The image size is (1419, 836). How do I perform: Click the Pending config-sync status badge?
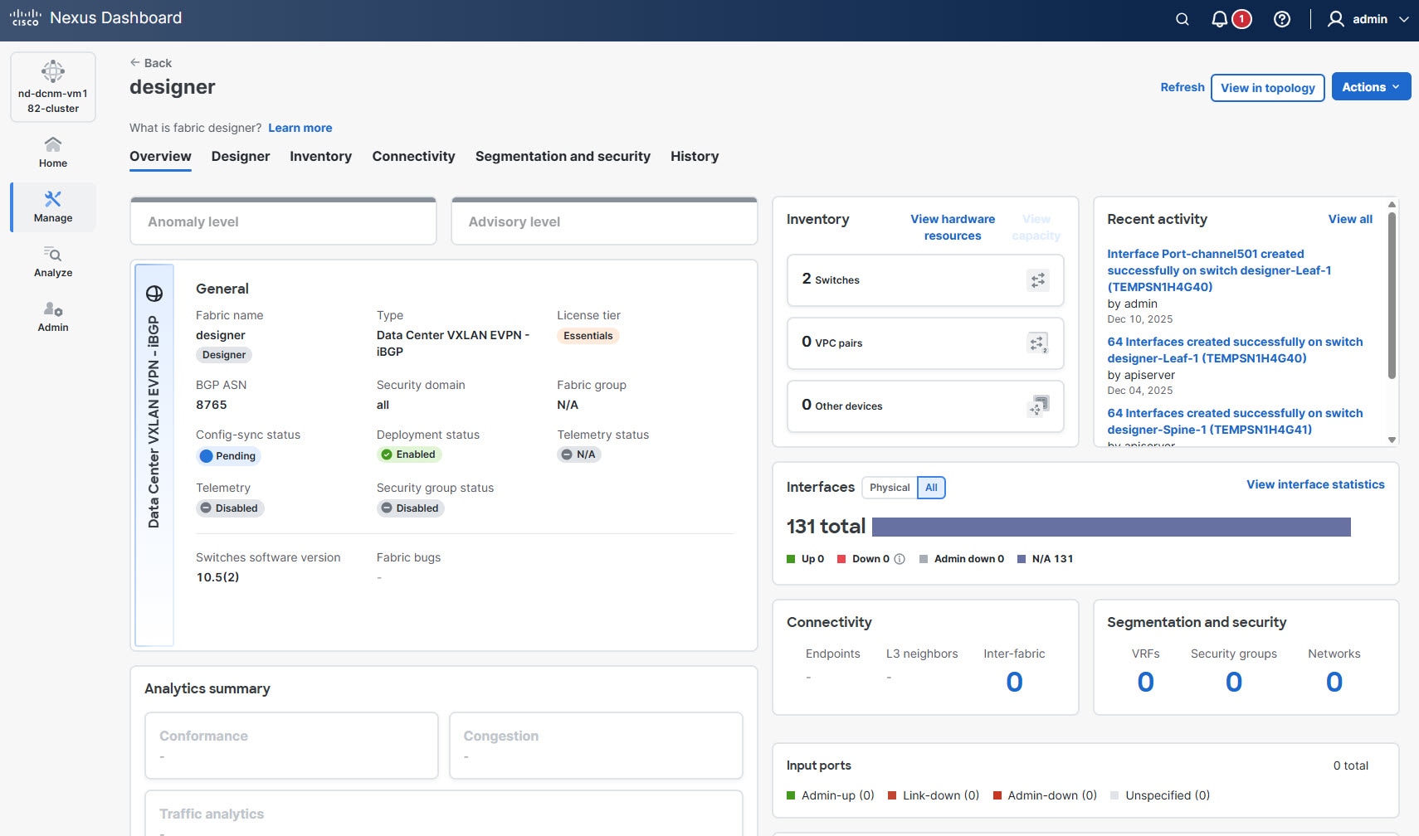228,456
